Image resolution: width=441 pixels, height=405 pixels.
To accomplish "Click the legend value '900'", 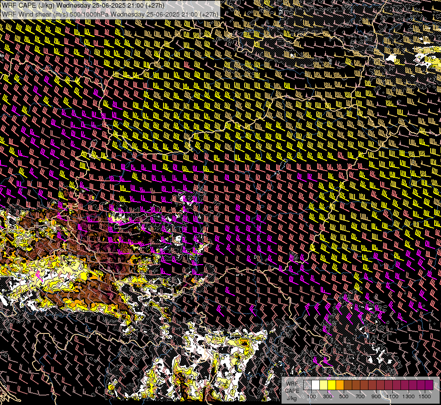I will (x=376, y=396).
